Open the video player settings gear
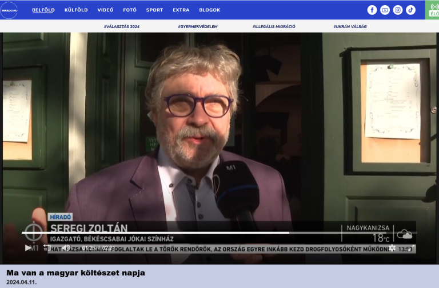The height and width of the screenshot is (288, 439). (392, 248)
